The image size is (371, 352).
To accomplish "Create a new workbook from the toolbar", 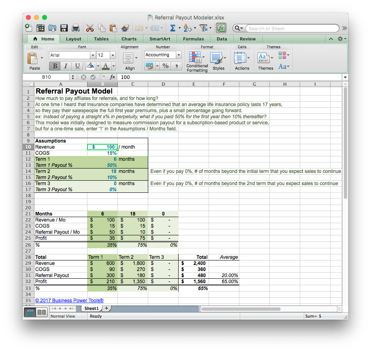I will coord(28,28).
